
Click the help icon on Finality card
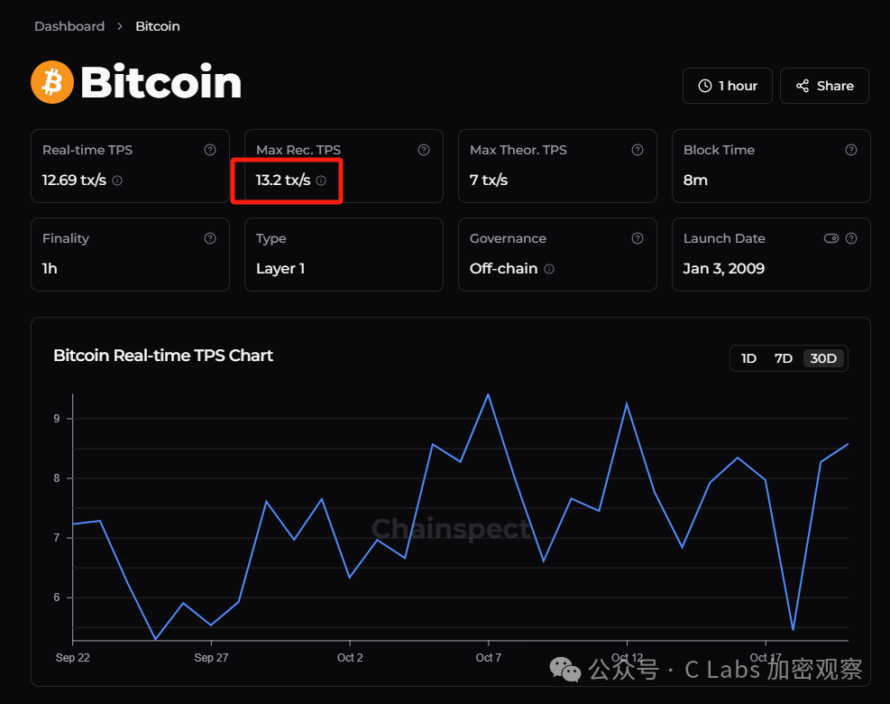pos(210,238)
